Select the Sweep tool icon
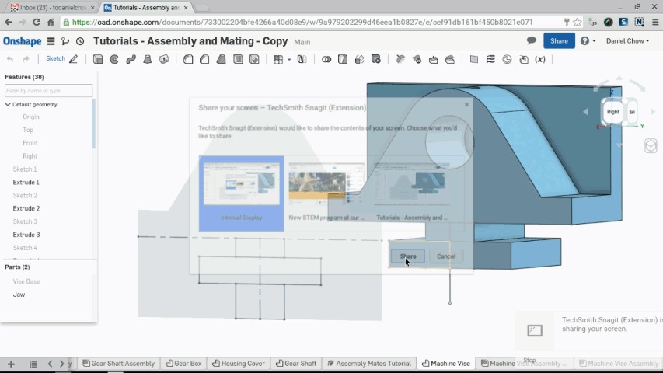The width and height of the screenshot is (663, 373). pyautogui.click(x=131, y=59)
